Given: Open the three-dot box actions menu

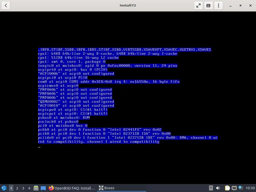Looking at the screenshot, I should tap(218, 5).
